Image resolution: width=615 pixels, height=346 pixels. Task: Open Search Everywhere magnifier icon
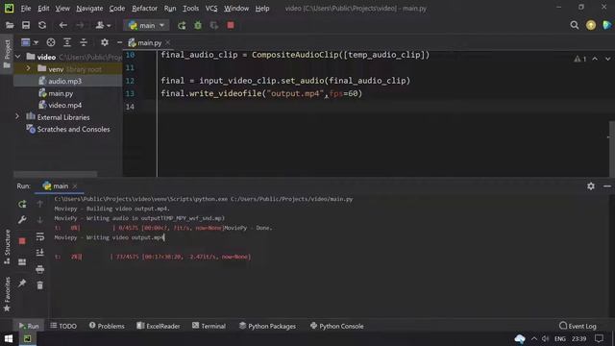click(x=575, y=26)
